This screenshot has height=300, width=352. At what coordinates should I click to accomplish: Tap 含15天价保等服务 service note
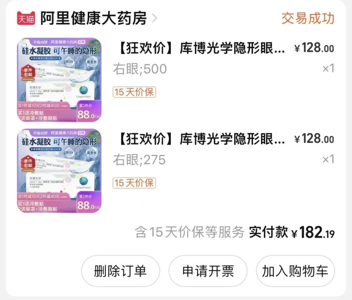tap(189, 232)
